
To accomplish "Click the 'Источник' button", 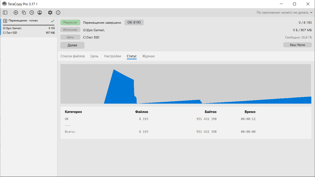I will click(70, 30).
